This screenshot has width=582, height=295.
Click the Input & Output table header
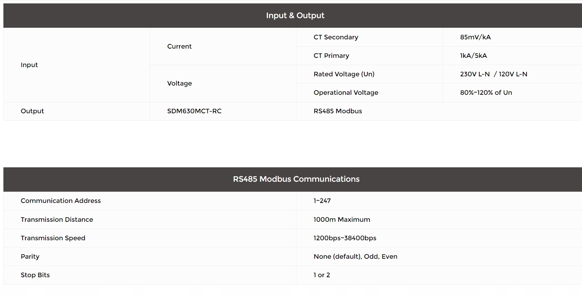coord(295,15)
